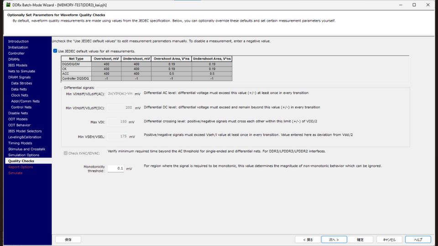438x246 pixels.
Task: Jump to Leveling&Calibration step
Action: coord(25,137)
